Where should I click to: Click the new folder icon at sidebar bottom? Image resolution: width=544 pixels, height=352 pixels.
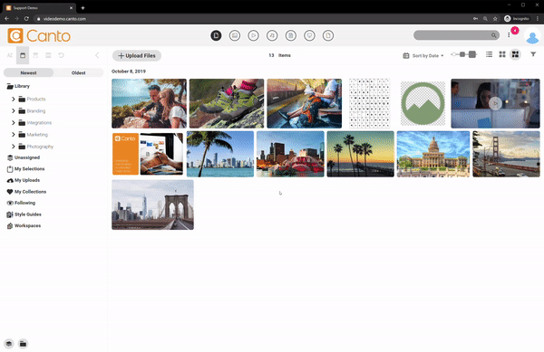coord(23,344)
